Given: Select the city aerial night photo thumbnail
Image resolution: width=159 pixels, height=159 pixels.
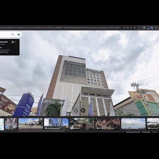Looking at the screenshot, I should pos(108,124).
